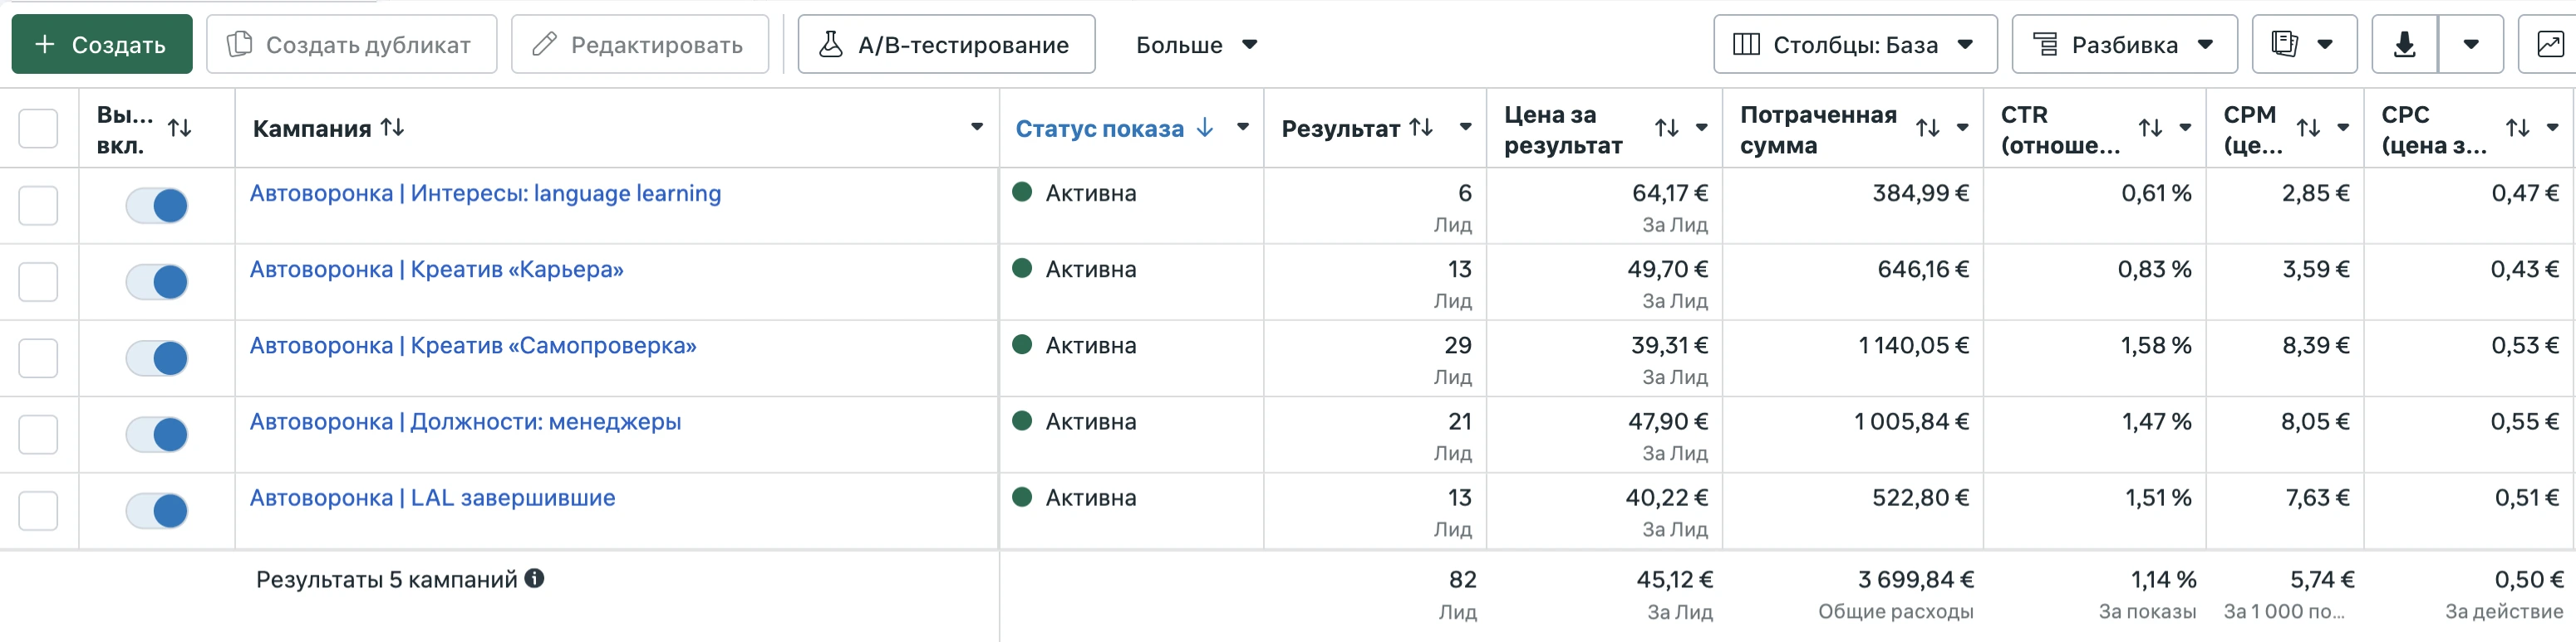The width and height of the screenshot is (2576, 642).
Task: Click Создать дубликат button
Action: click(351, 44)
